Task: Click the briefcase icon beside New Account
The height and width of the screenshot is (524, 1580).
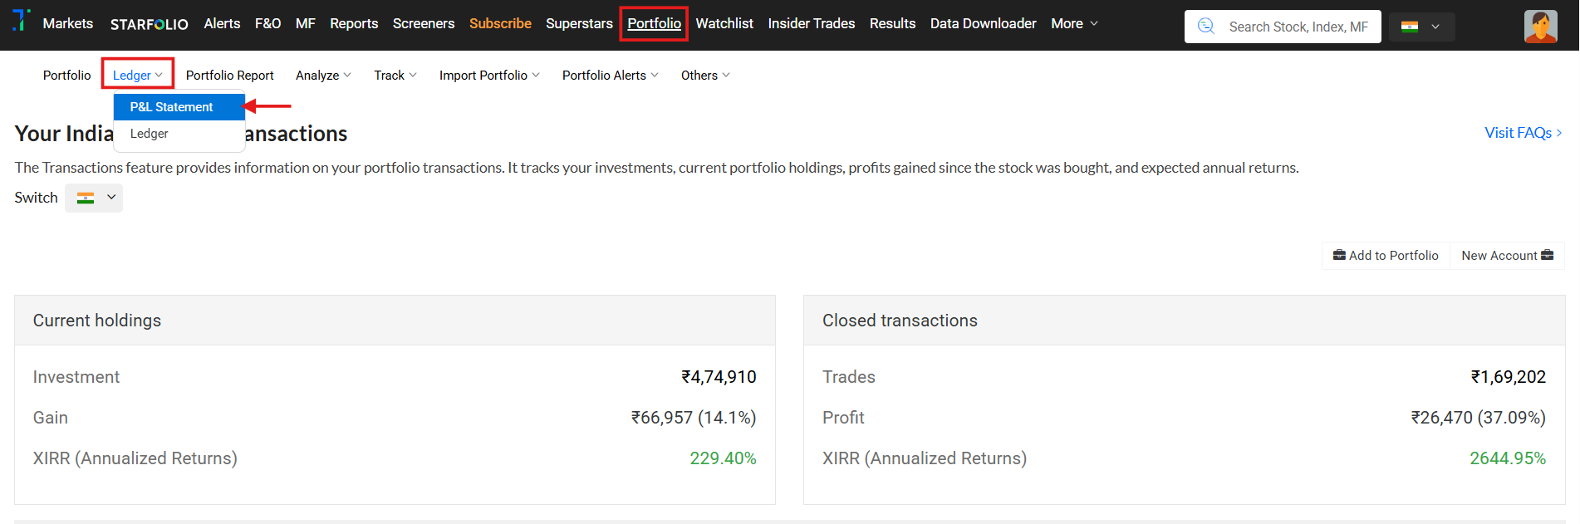Action: (x=1547, y=256)
